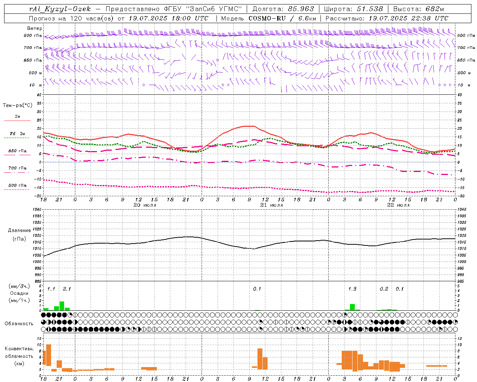This screenshot has width=477, height=382.
Task: Click the 'Ветер' wind panel label
Action: click(x=35, y=28)
